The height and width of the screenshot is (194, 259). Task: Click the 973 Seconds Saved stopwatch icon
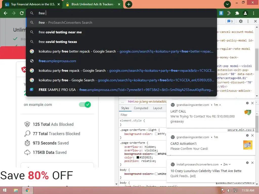[27, 143]
